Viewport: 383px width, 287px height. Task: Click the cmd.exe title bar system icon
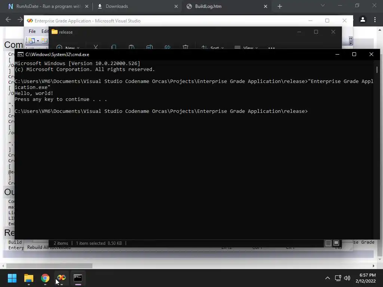point(21,55)
